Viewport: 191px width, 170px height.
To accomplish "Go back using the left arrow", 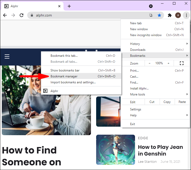I will point(5,15).
